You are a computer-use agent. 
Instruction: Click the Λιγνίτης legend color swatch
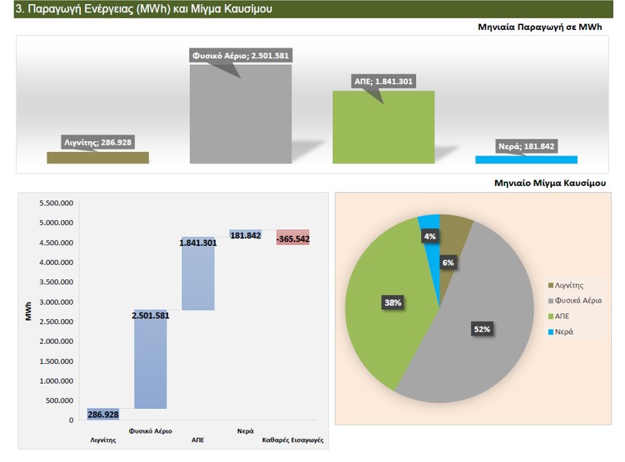pyautogui.click(x=550, y=285)
